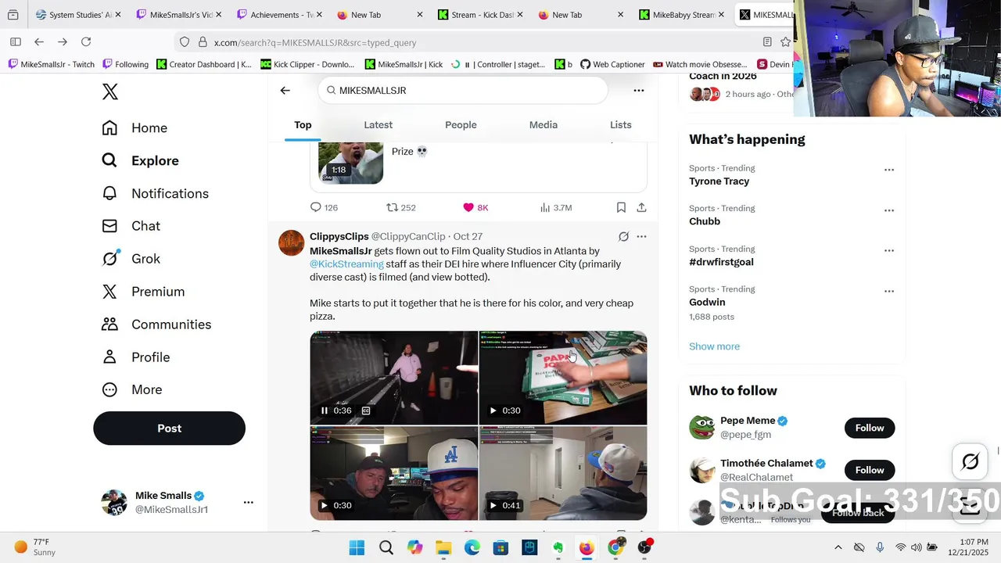The image size is (1001, 563).
Task: Open Creator Dashboard bookmark
Action: [204, 64]
